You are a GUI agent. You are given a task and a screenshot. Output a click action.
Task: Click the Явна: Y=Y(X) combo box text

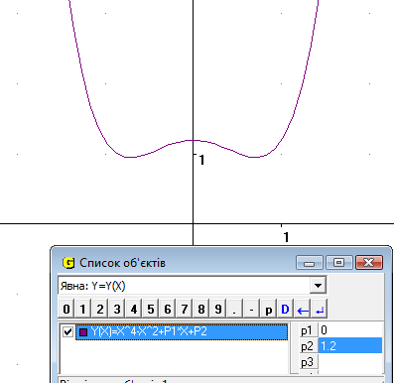[93, 286]
